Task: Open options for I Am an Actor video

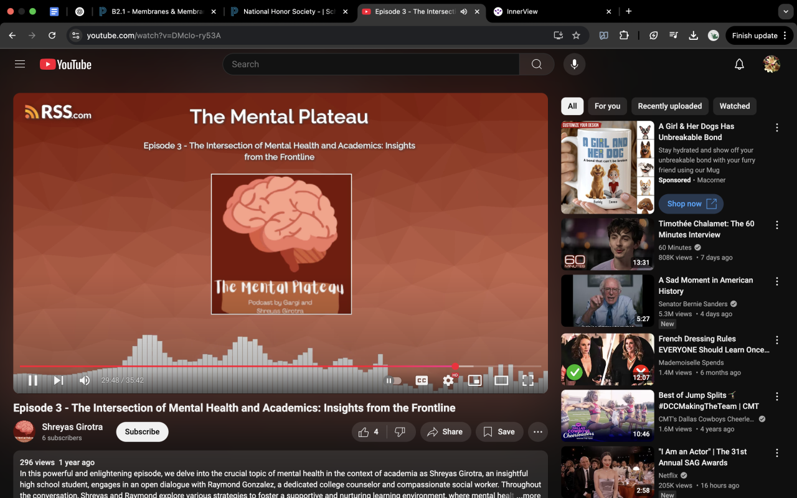Action: point(777,453)
